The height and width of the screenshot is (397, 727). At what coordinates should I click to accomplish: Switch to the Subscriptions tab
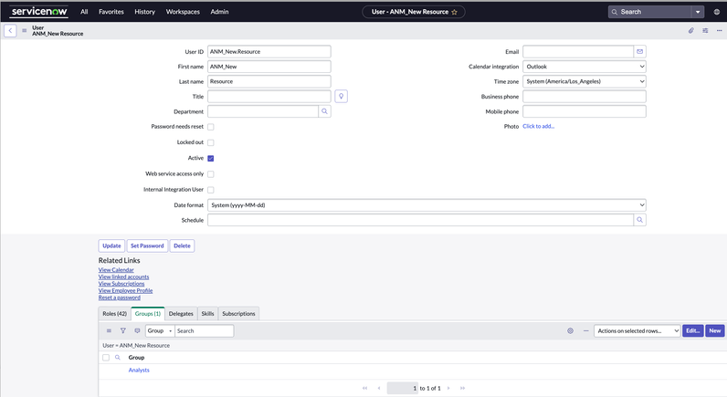[x=238, y=314]
